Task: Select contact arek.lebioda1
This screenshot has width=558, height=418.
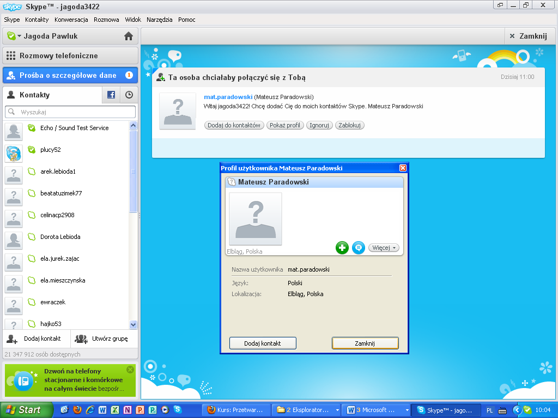Action: [x=66, y=175]
